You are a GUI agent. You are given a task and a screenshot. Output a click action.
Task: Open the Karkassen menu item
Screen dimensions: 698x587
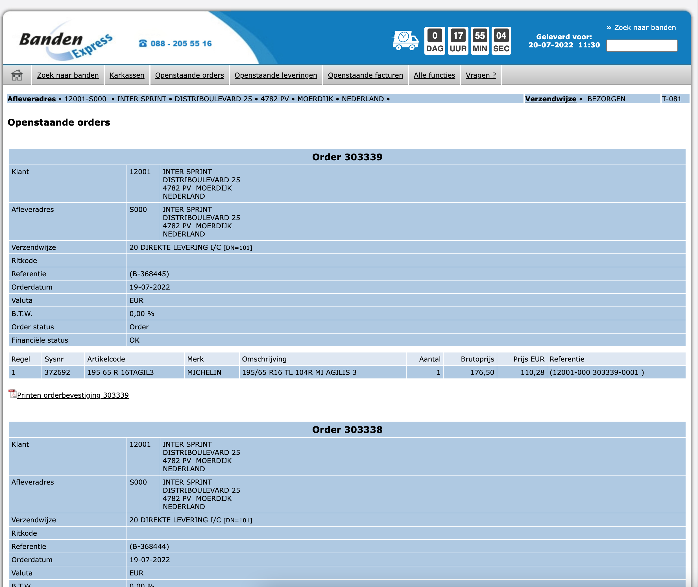[127, 75]
